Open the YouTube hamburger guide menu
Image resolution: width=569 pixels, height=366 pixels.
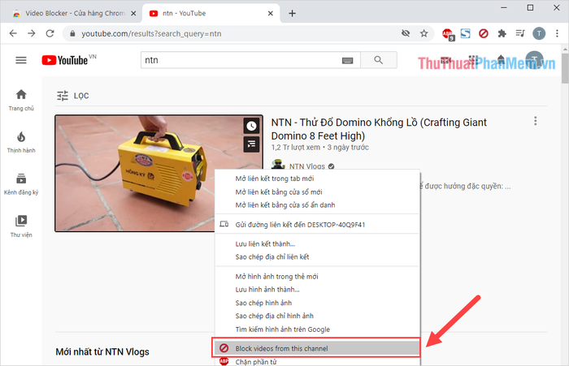pyautogui.click(x=21, y=60)
